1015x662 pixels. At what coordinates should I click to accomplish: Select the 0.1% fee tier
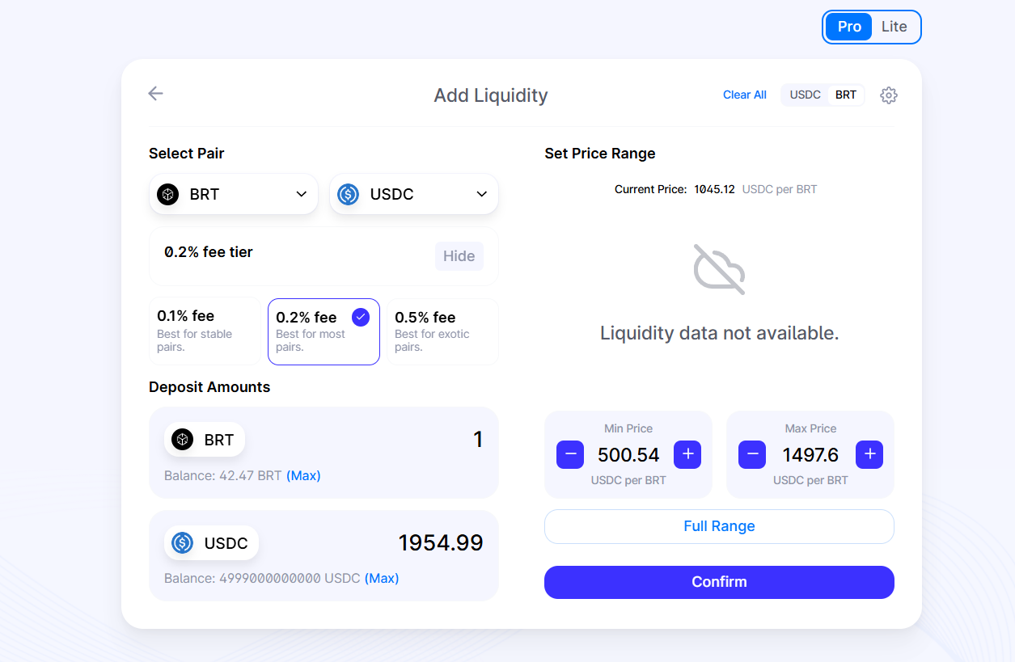click(205, 331)
